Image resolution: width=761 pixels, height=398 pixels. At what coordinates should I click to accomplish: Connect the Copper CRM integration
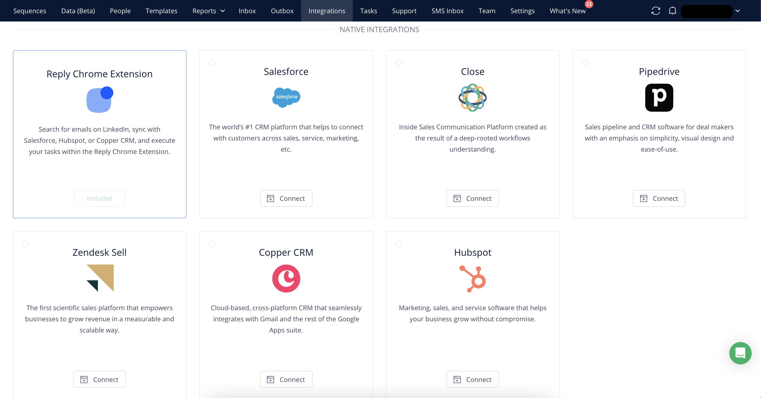[286, 379]
